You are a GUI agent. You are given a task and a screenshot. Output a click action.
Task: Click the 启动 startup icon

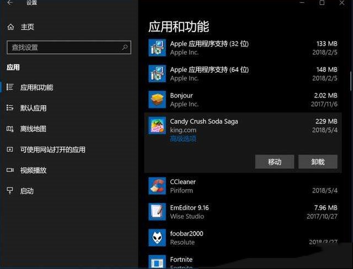[x=10, y=191]
